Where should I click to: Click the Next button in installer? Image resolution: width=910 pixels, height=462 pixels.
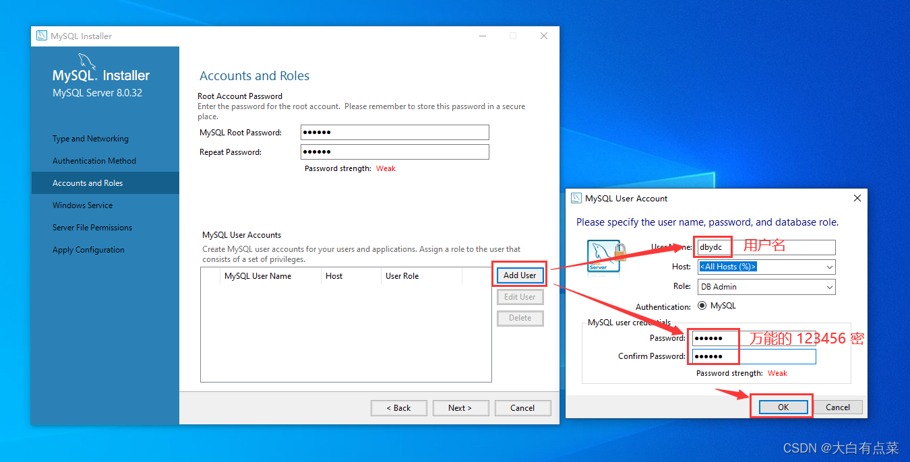pyautogui.click(x=460, y=408)
